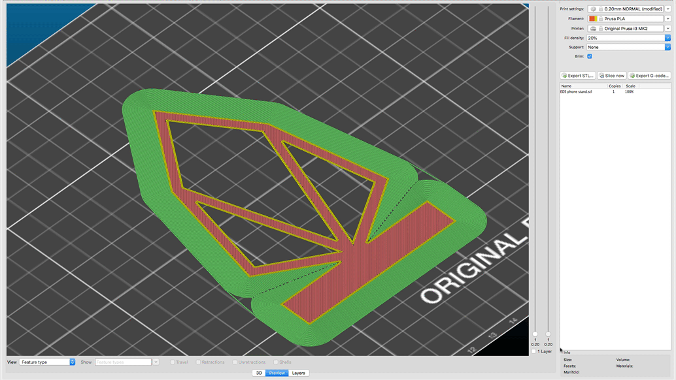Uncheck the Brim checkbox
676x380 pixels.
tap(589, 56)
